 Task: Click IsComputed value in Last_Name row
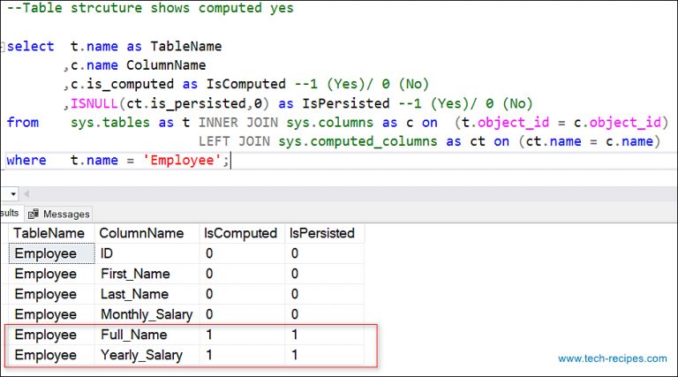(x=242, y=294)
